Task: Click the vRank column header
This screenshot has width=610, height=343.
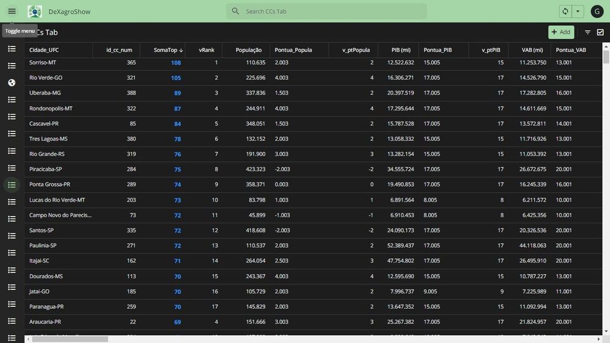Action: (x=206, y=50)
